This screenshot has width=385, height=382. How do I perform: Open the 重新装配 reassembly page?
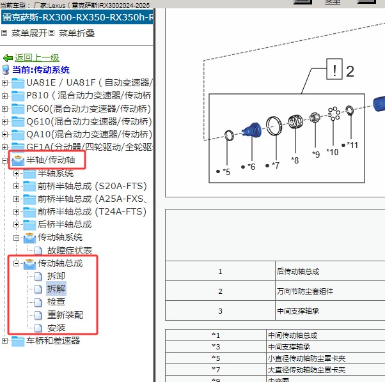(65, 315)
